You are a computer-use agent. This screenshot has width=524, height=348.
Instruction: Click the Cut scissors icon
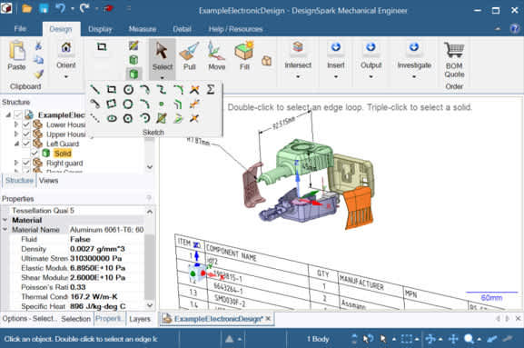pos(39,45)
